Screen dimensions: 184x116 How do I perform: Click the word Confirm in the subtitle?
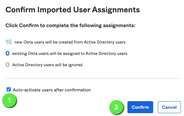point(29,25)
